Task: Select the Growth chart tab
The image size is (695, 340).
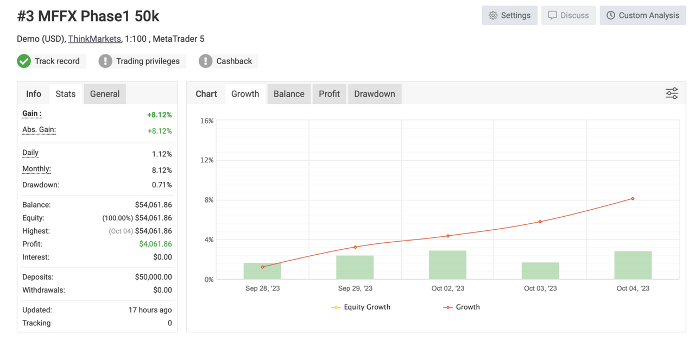Action: click(x=245, y=94)
